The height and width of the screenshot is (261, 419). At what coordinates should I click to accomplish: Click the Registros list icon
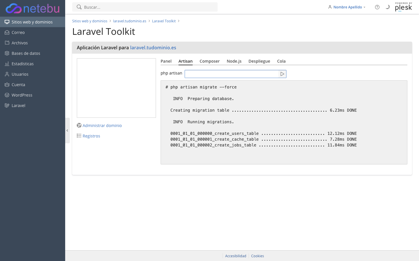coord(79,136)
